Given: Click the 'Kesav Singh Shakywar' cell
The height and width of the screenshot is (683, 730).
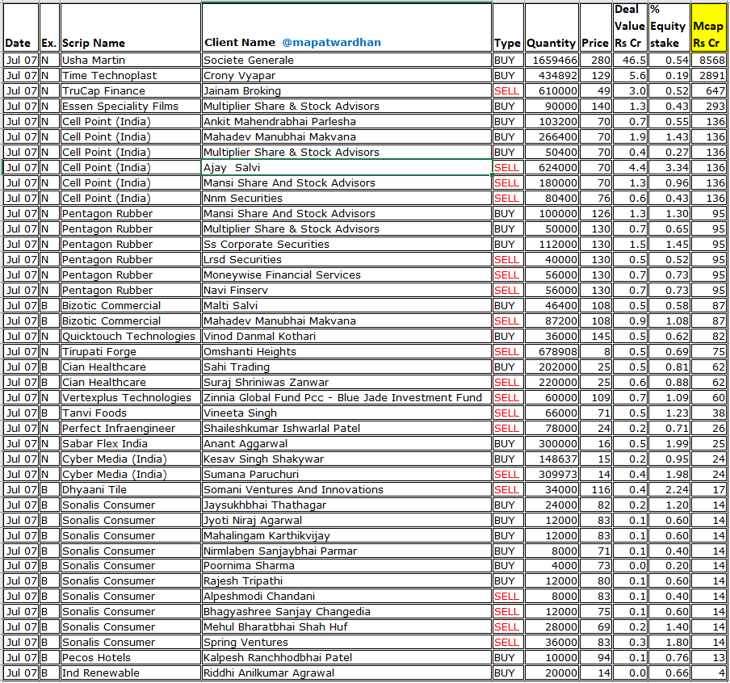Looking at the screenshot, I should click(x=346, y=459).
